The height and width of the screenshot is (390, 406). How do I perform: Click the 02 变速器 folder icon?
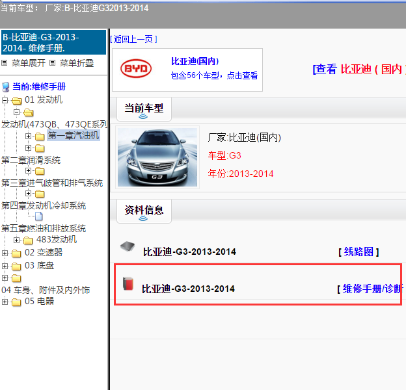(16, 253)
